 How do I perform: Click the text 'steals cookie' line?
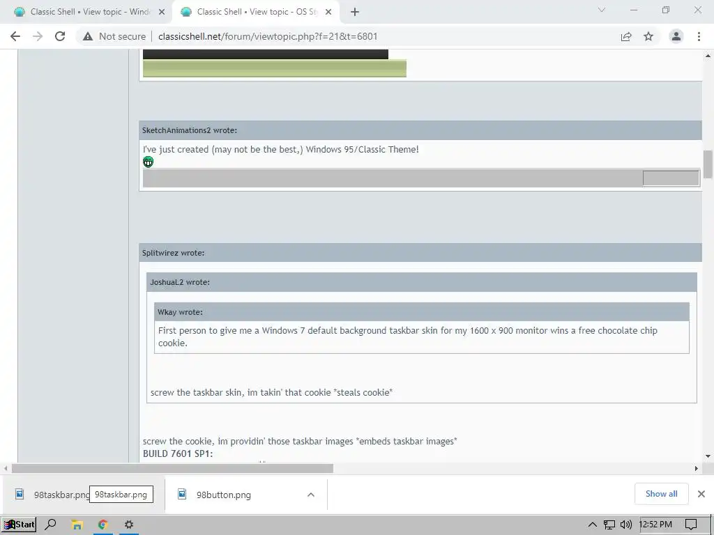click(x=271, y=392)
